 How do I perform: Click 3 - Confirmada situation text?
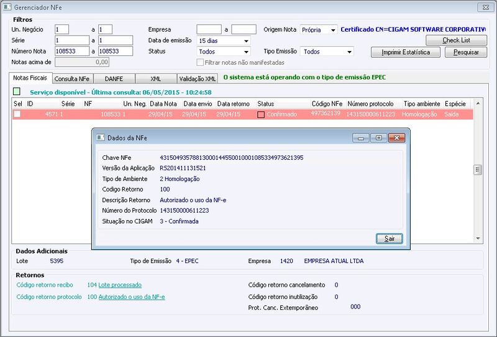pos(179,221)
